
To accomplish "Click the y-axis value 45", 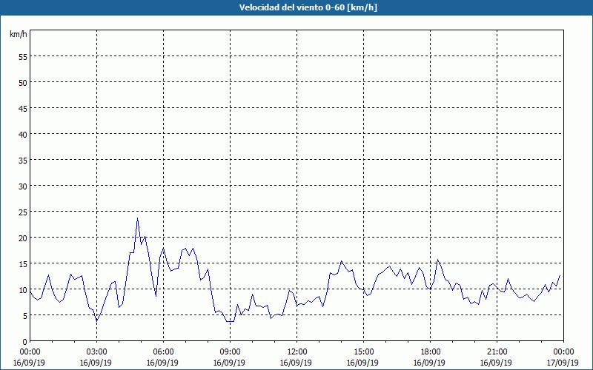I will click(x=23, y=108).
